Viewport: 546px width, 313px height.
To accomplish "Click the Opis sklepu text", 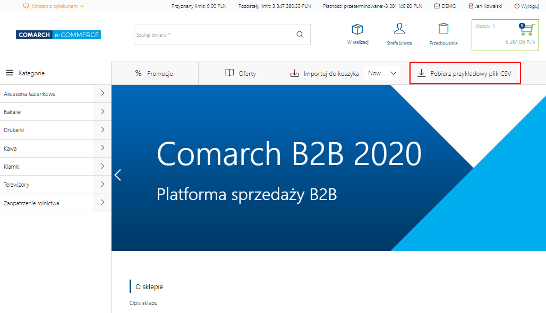I will [143, 303].
